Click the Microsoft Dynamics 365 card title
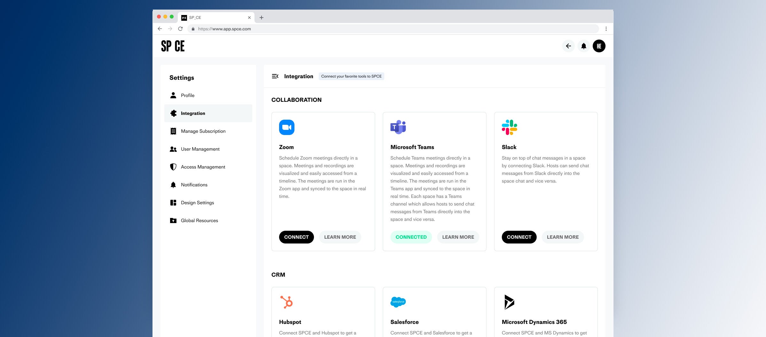 click(534, 322)
